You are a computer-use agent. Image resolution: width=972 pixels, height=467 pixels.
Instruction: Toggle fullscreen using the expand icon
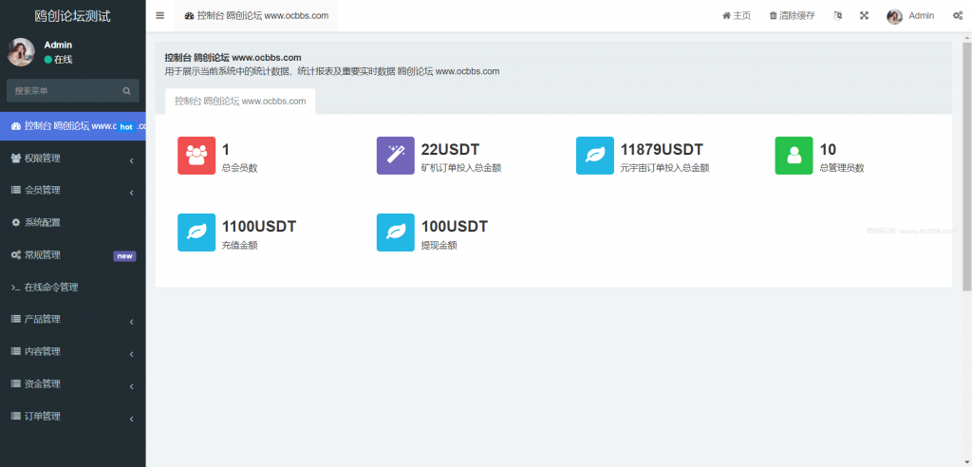pyautogui.click(x=864, y=15)
